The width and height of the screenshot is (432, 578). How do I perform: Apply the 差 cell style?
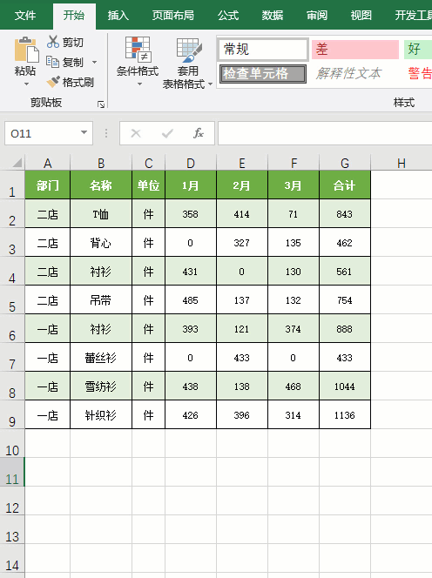[x=355, y=50]
